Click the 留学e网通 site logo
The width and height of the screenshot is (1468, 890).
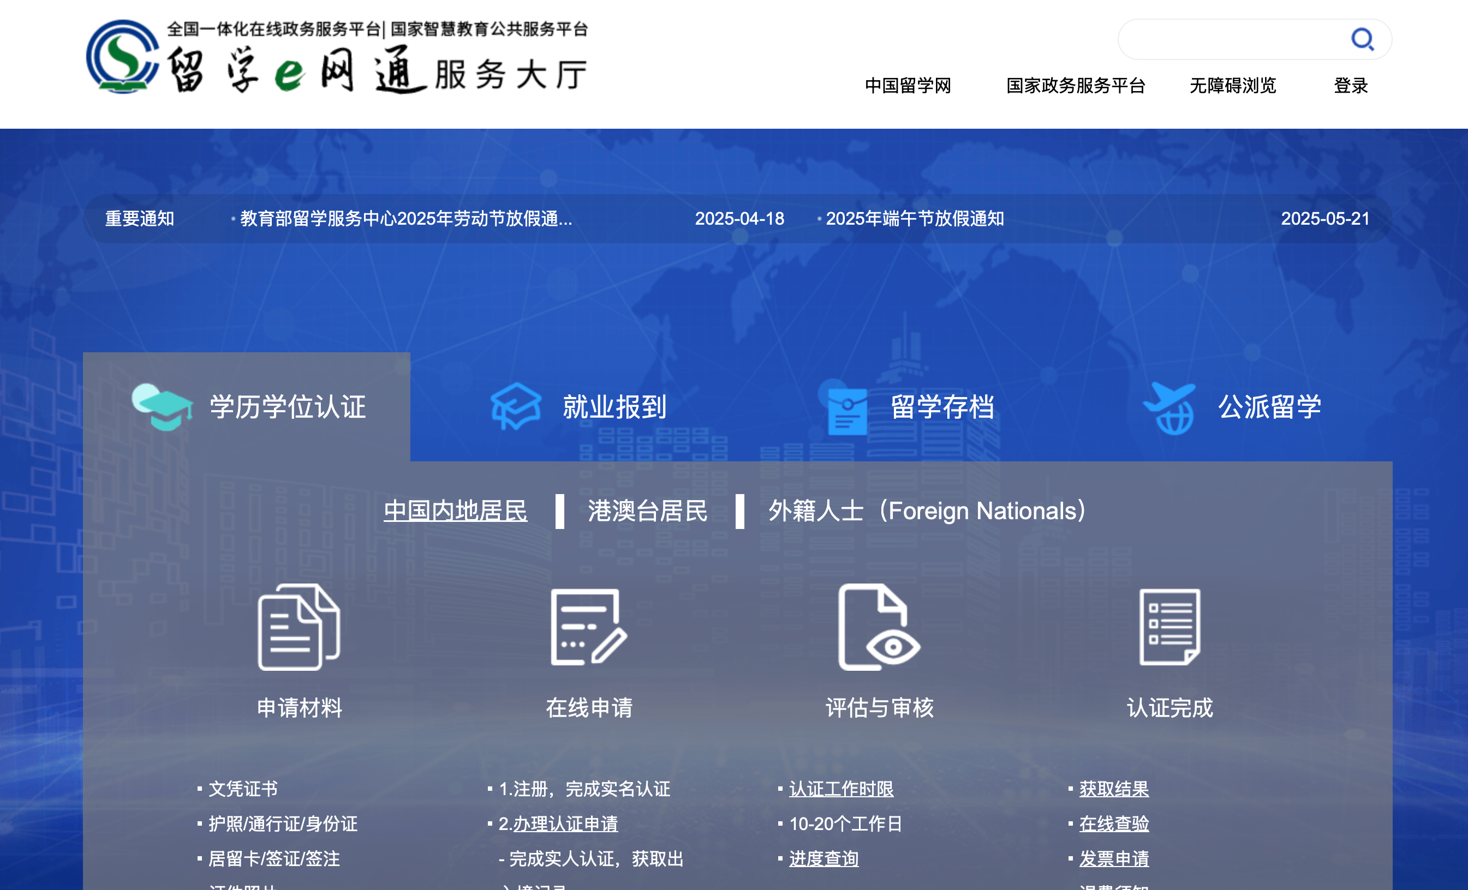coord(337,58)
